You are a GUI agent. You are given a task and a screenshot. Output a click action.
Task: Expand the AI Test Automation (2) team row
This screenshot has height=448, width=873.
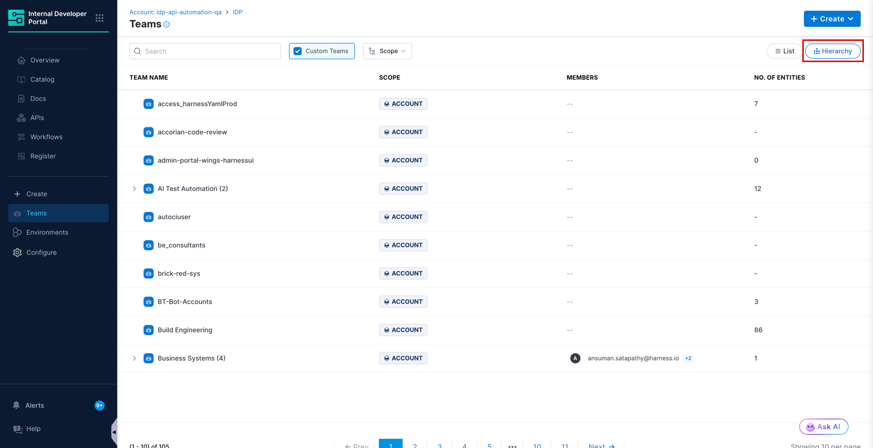(x=134, y=189)
